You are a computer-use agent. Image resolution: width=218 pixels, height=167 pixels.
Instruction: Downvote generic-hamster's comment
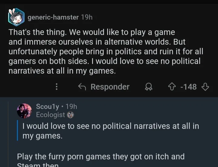[205, 87]
